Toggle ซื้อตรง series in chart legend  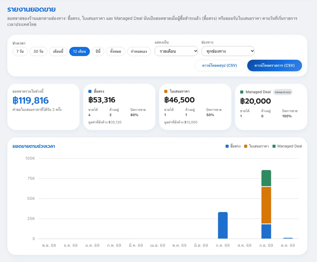point(233,146)
